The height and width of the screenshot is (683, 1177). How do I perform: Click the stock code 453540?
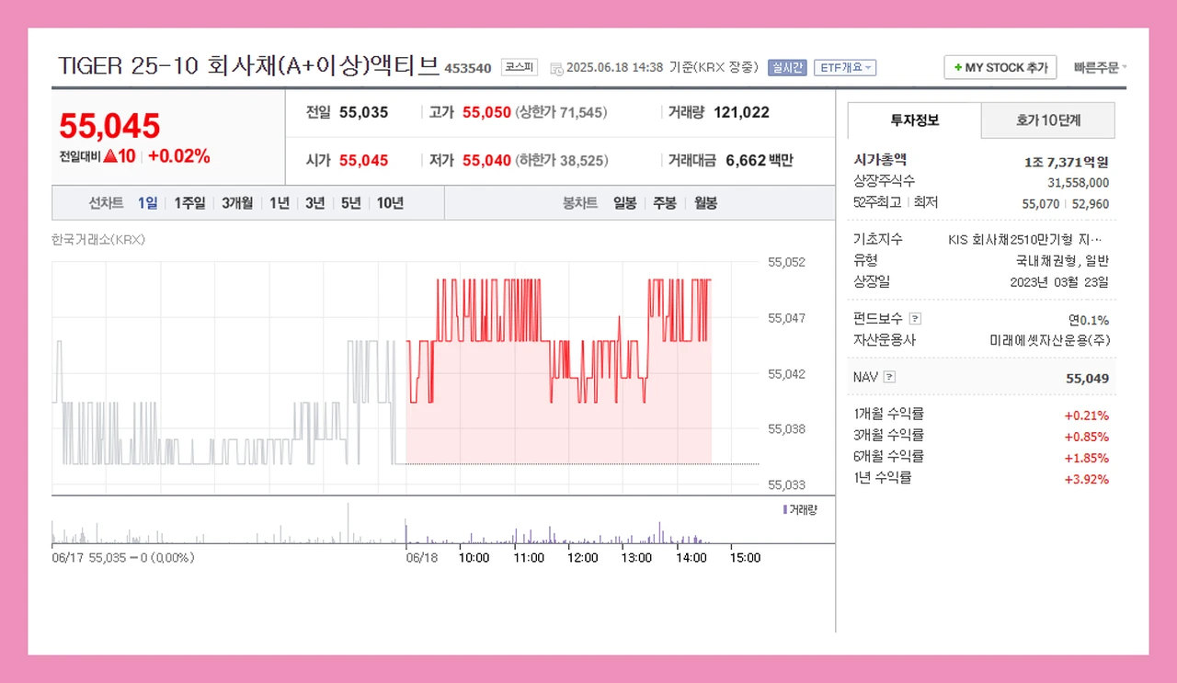468,68
